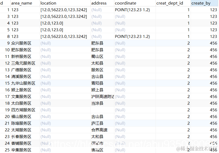Click area name 清溪服务区
The image size is (219, 153).
point(21,77)
